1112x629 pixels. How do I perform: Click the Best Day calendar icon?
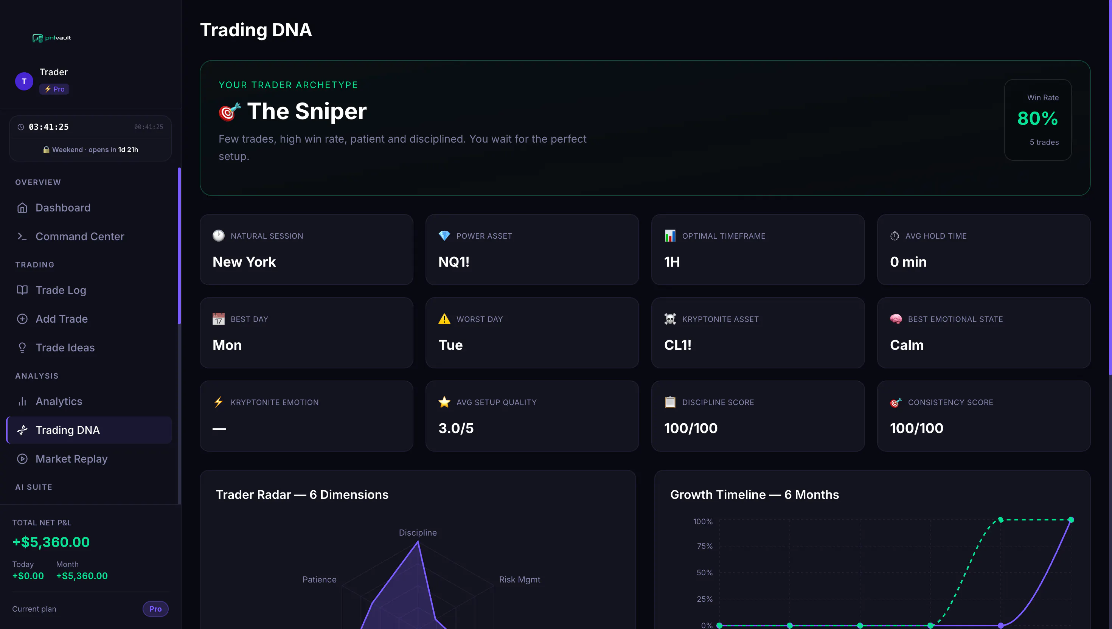219,319
